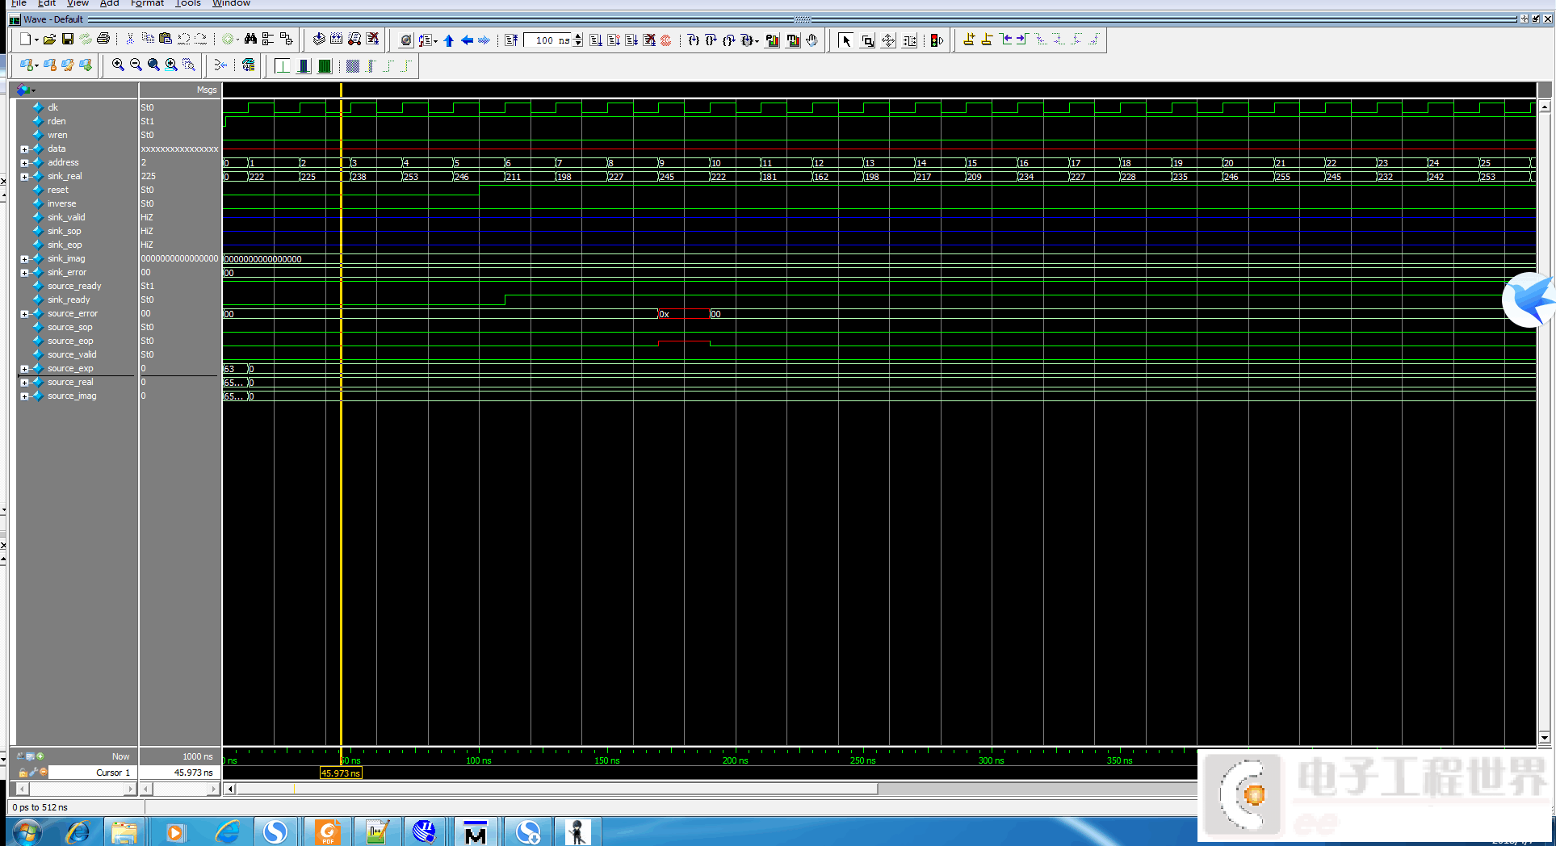Image resolution: width=1556 pixels, height=846 pixels.
Task: Toggle the blue filled waveform format button
Action: [x=304, y=66]
